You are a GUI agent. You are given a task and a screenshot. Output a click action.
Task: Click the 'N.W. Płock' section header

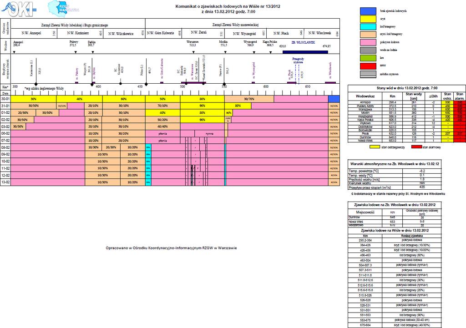coord(281,33)
